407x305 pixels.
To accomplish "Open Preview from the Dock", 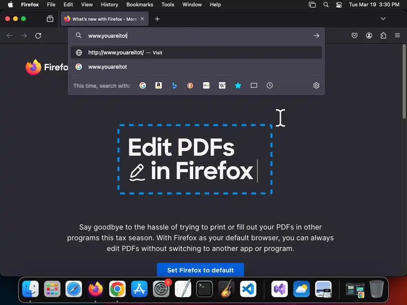I will point(323,289).
